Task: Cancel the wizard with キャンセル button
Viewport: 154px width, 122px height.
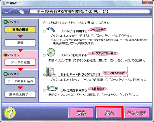Action: coord(137,113)
